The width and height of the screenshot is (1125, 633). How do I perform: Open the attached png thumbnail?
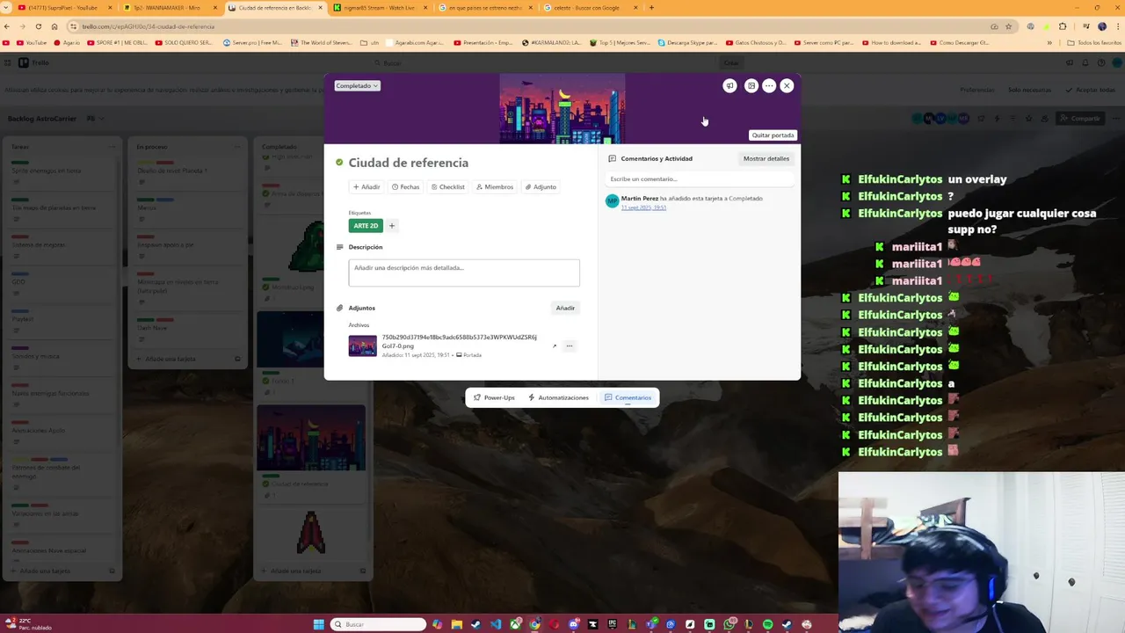[x=362, y=346]
